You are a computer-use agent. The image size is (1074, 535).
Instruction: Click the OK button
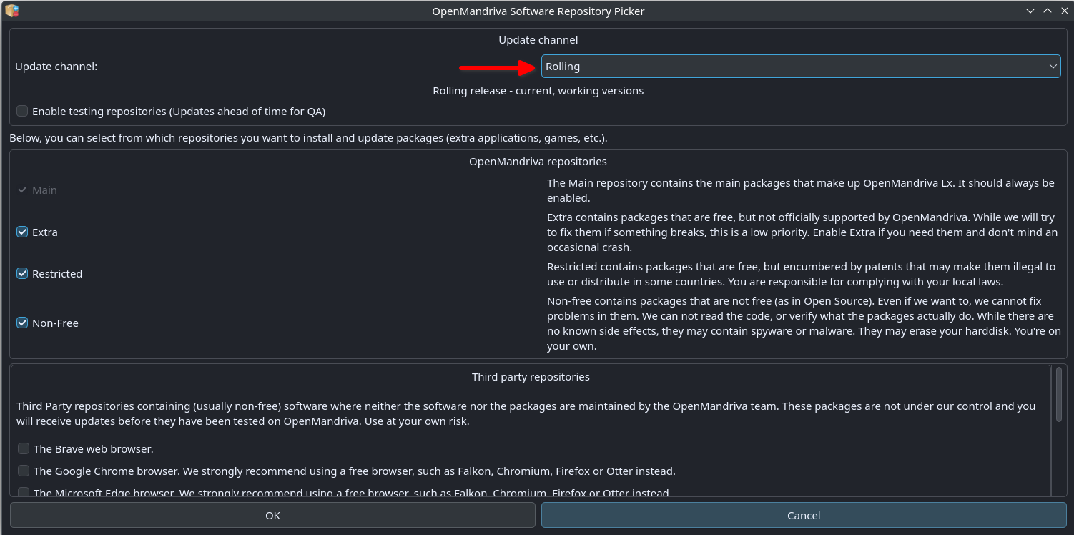click(x=272, y=515)
